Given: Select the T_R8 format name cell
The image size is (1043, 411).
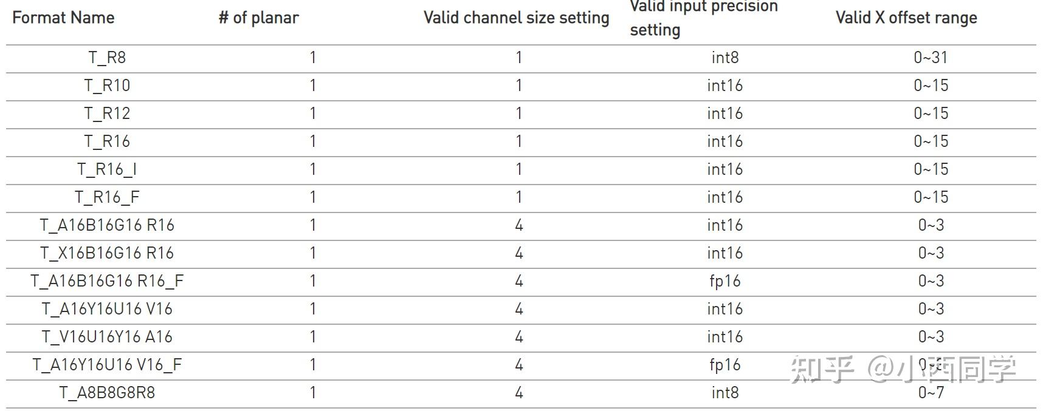Looking at the screenshot, I should tap(107, 58).
